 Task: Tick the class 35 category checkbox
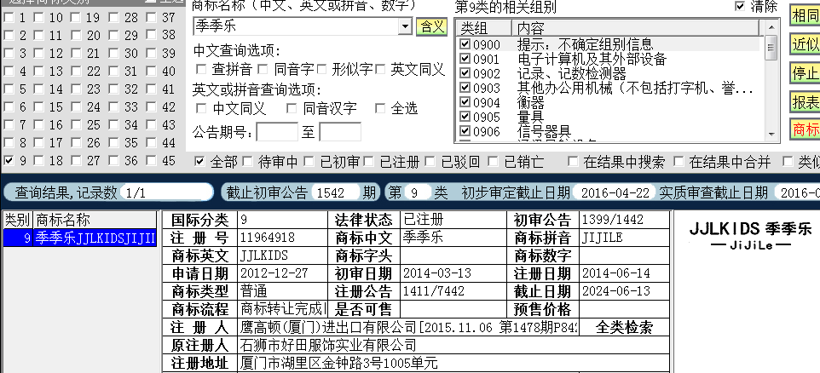click(x=113, y=143)
